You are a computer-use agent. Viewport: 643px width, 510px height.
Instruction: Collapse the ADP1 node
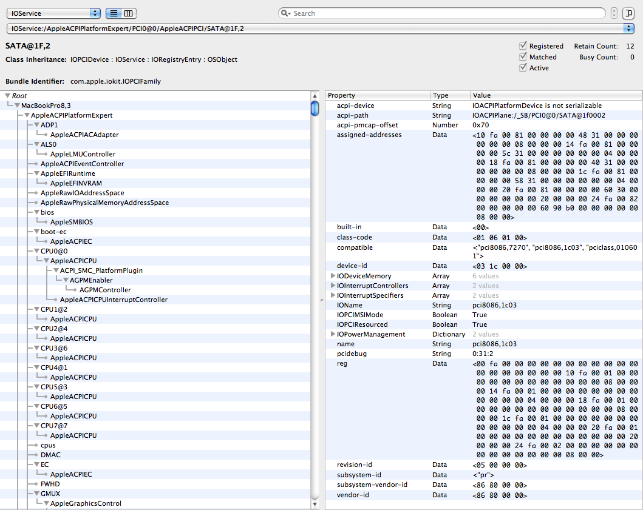pyautogui.click(x=36, y=125)
